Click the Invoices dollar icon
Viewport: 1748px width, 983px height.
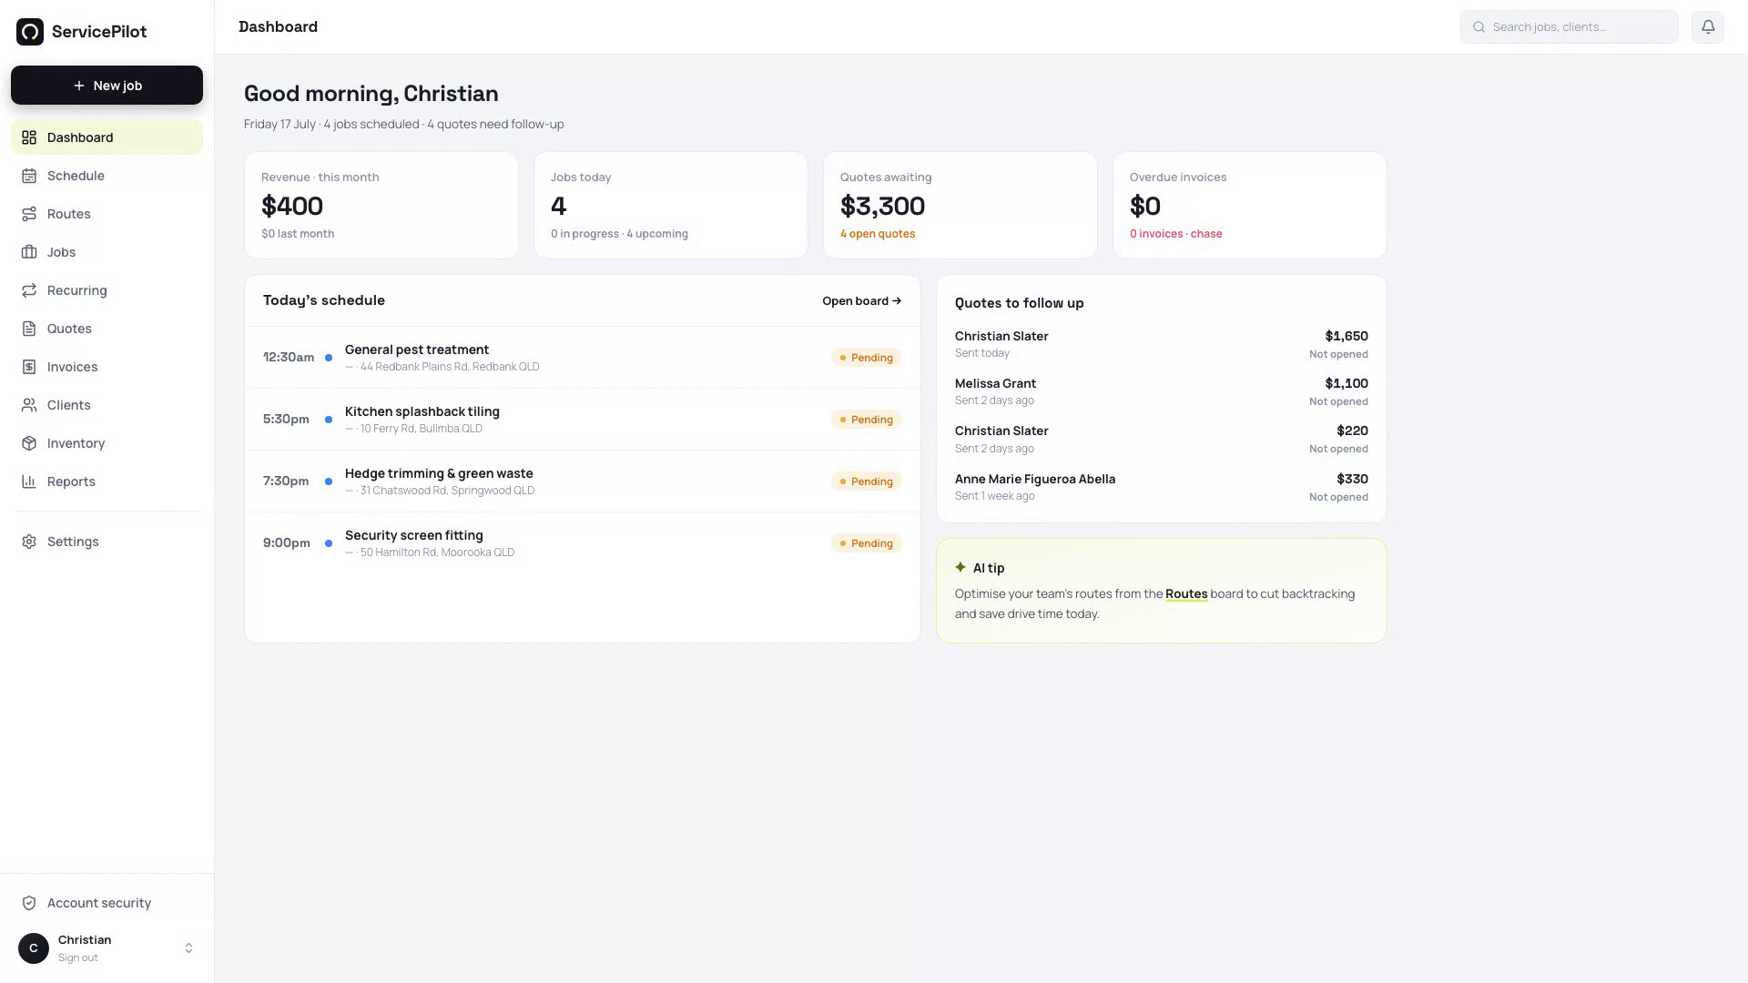coord(29,367)
